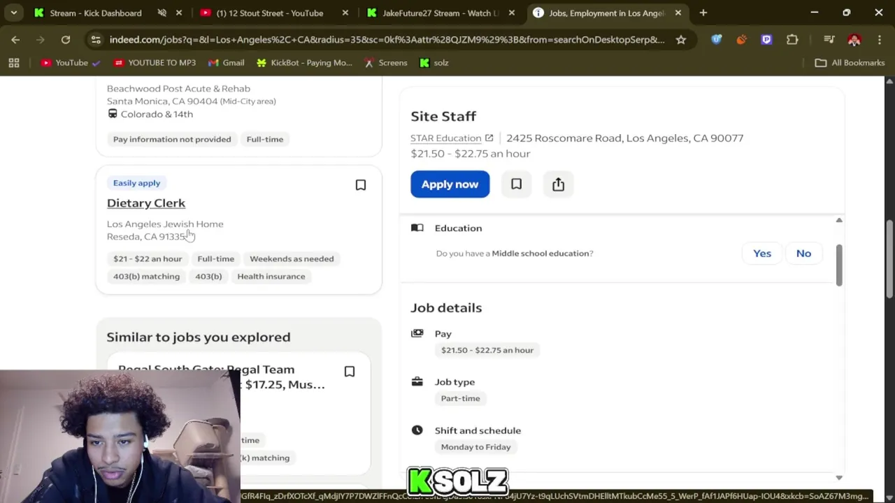This screenshot has width=895, height=503.
Task: Close the JakeFuture27 Stream tab
Action: click(x=512, y=13)
